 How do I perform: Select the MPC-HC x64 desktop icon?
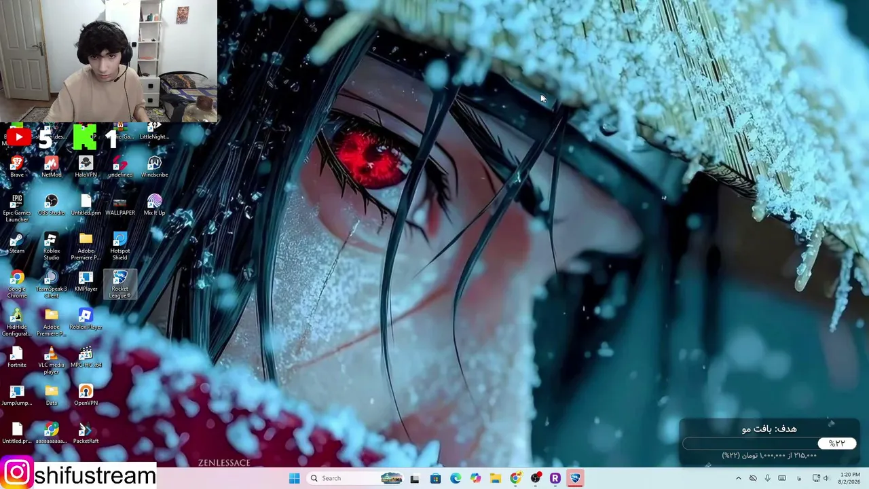point(86,357)
